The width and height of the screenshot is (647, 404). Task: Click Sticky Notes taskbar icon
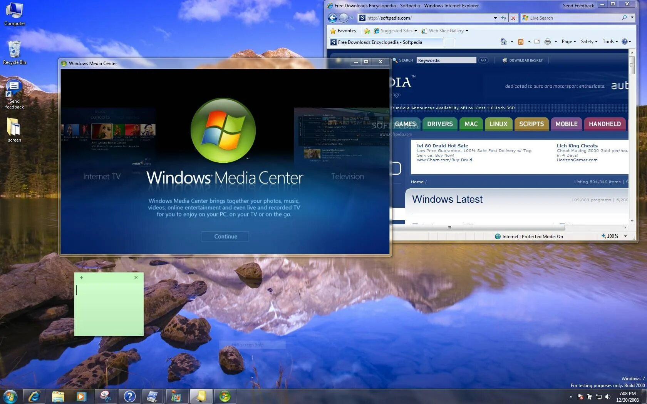pyautogui.click(x=201, y=396)
